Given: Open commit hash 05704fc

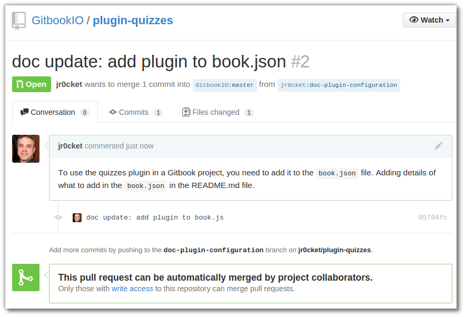Looking at the screenshot, I should [x=433, y=217].
